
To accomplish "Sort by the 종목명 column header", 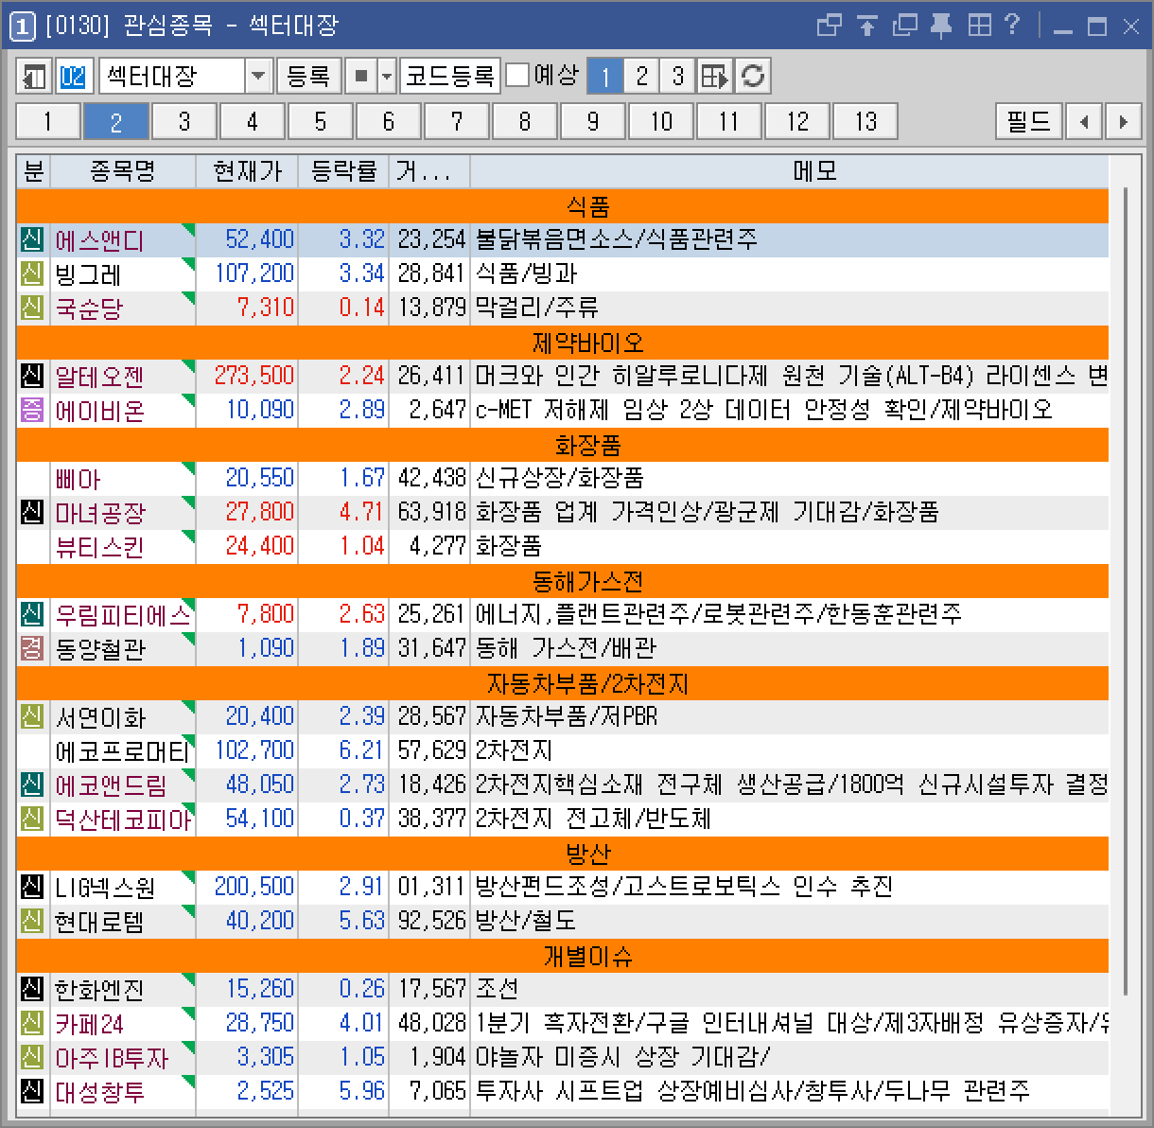I will (123, 171).
